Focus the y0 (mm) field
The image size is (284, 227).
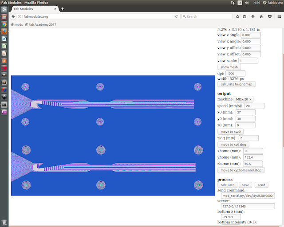pos(245,119)
